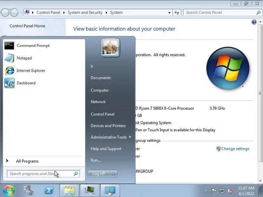Open Windows Explorer taskbar button
Image resolution: width=263 pixels, height=197 pixels.
69,190
